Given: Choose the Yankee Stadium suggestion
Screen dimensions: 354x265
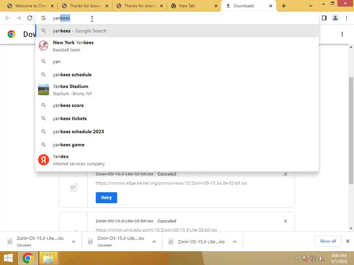Looking at the screenshot, I should click(177, 90).
